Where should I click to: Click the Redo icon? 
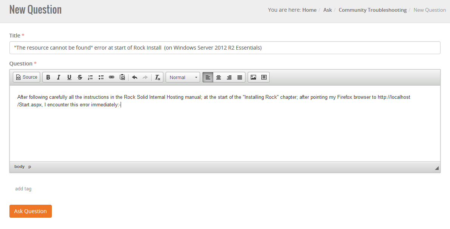[x=146, y=77]
